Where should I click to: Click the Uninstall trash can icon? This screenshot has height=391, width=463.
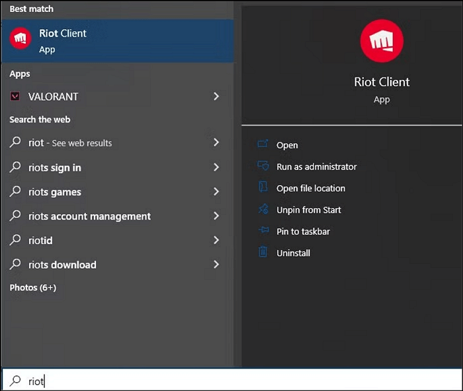click(x=263, y=252)
